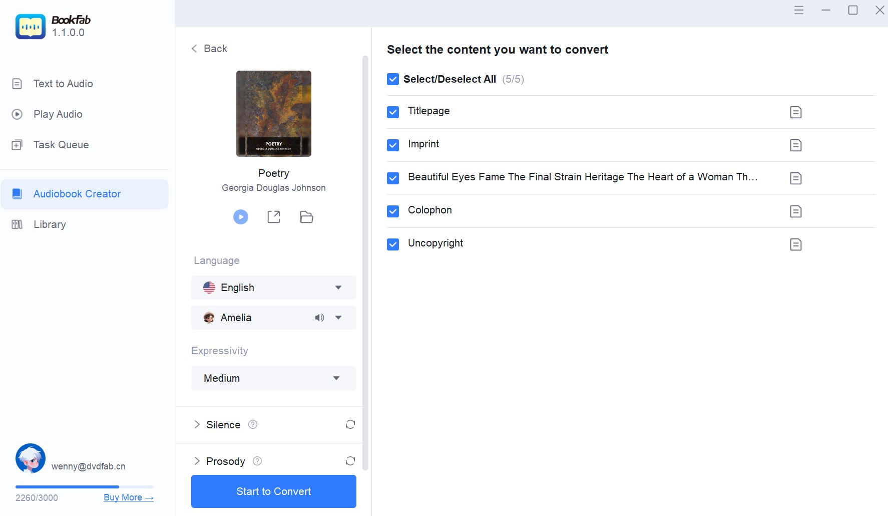Maximize the BookFab window
This screenshot has height=516, width=888.
(853, 10)
